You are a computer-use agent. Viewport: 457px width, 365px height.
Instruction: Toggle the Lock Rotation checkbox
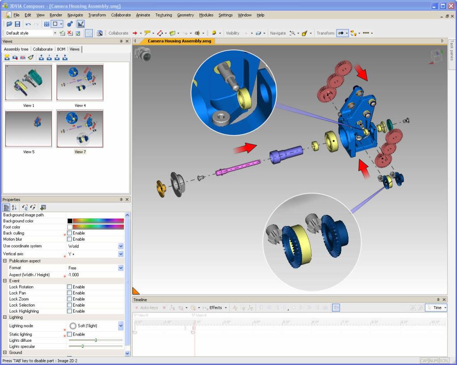(70, 287)
